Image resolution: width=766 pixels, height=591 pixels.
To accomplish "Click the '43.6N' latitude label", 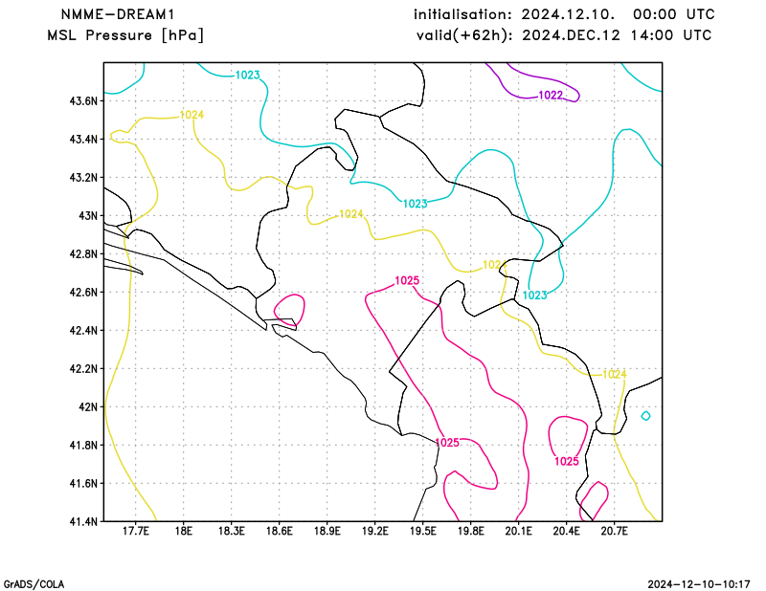I will point(83,101).
